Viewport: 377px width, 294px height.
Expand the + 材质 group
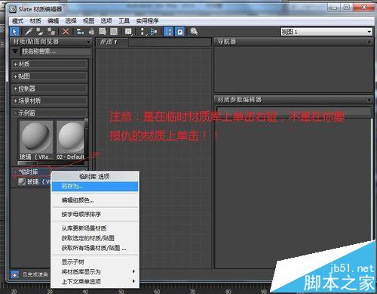point(50,64)
